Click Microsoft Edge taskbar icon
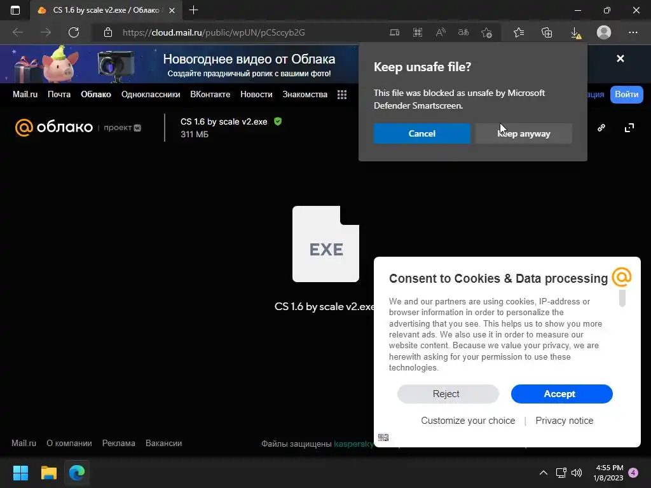The height and width of the screenshot is (488, 651). 77,473
